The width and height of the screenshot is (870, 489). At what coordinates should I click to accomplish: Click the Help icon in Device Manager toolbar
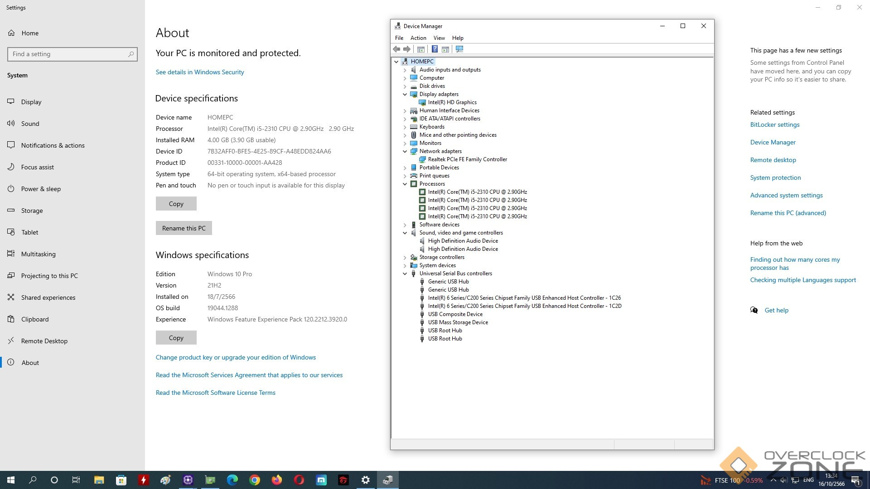pos(435,49)
